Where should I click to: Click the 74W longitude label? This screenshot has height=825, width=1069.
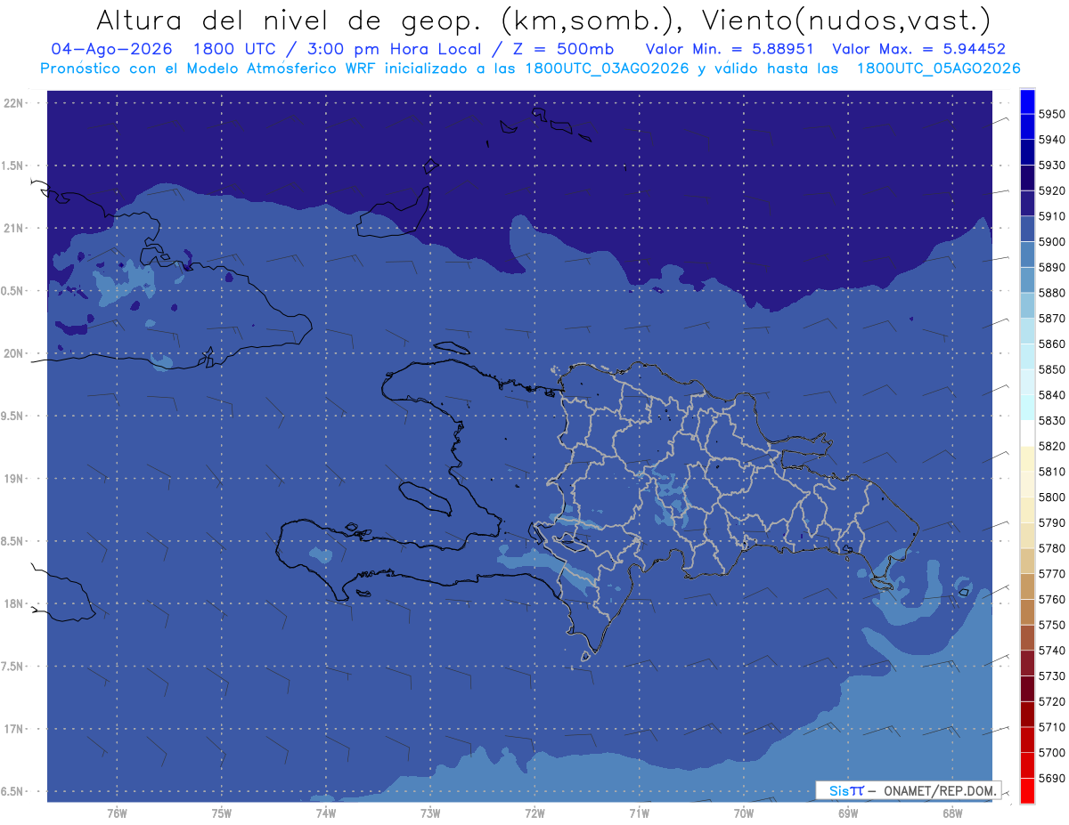click(x=325, y=813)
